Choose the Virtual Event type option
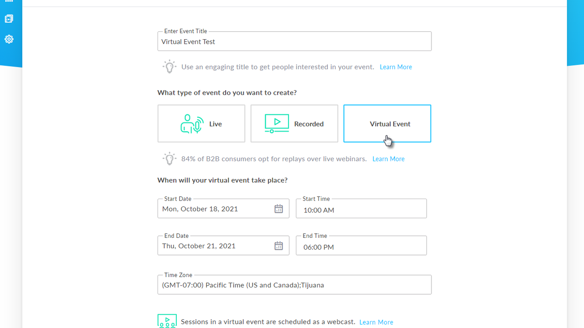The image size is (584, 328). click(x=387, y=123)
